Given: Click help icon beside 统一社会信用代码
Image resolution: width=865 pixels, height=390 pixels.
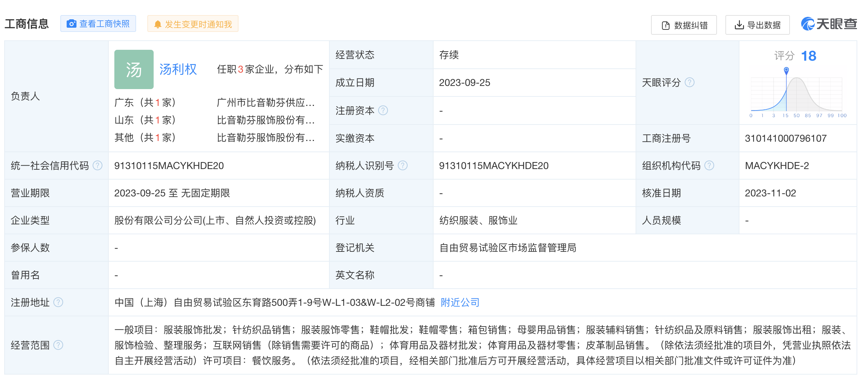Looking at the screenshot, I should pos(98,166).
